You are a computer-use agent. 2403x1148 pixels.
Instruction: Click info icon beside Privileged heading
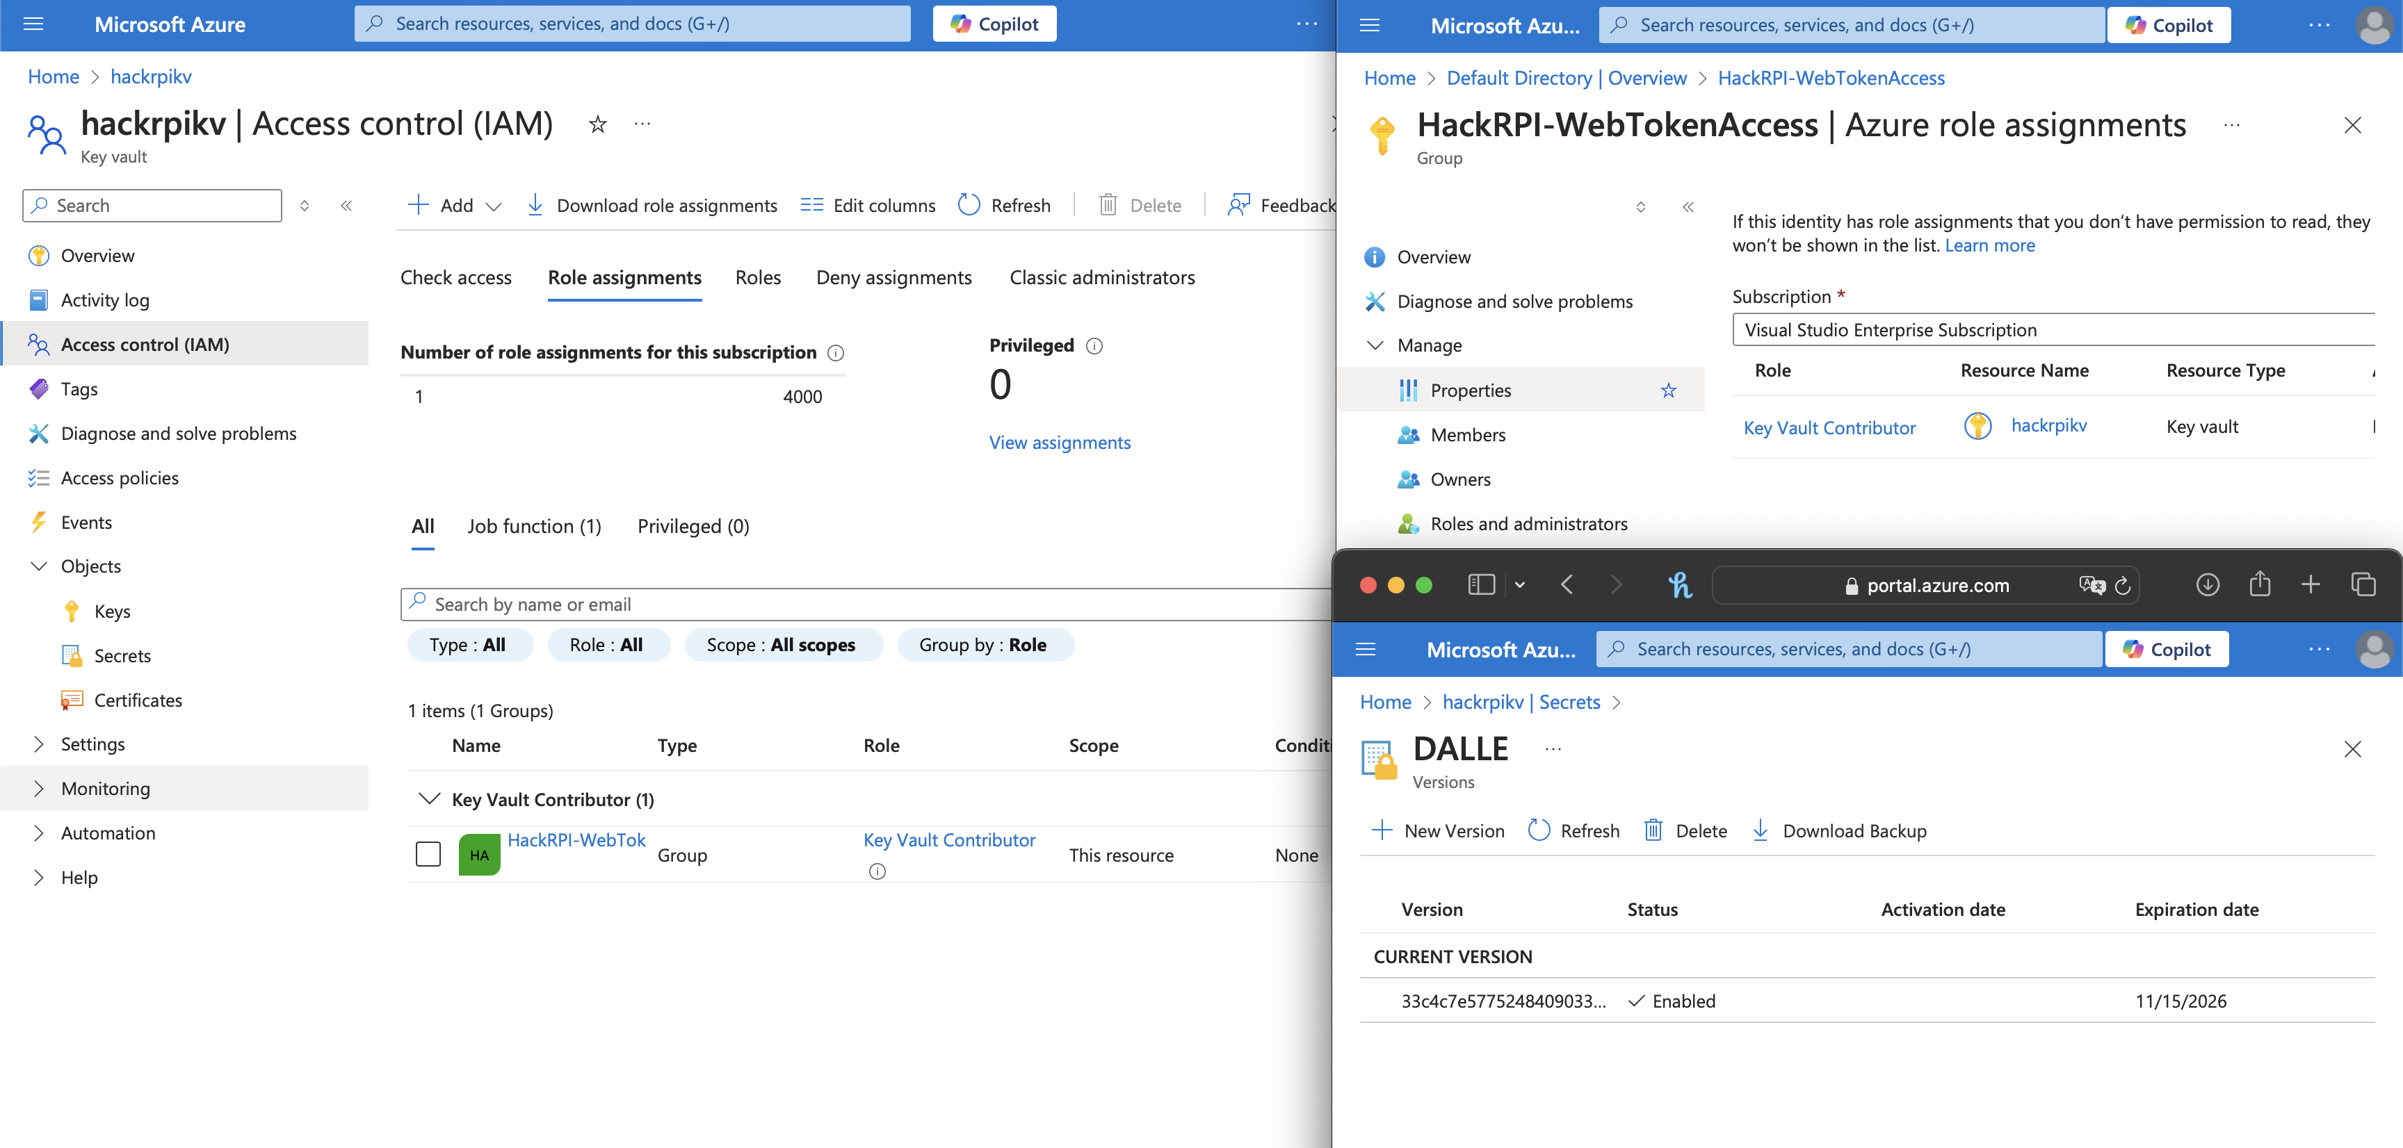[x=1095, y=346]
